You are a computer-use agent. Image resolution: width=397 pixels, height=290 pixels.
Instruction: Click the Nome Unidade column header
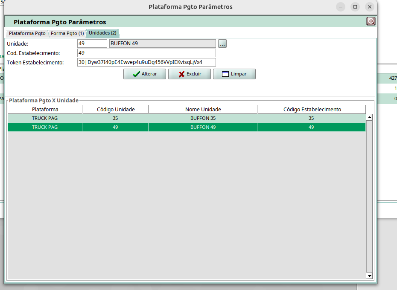click(x=203, y=109)
